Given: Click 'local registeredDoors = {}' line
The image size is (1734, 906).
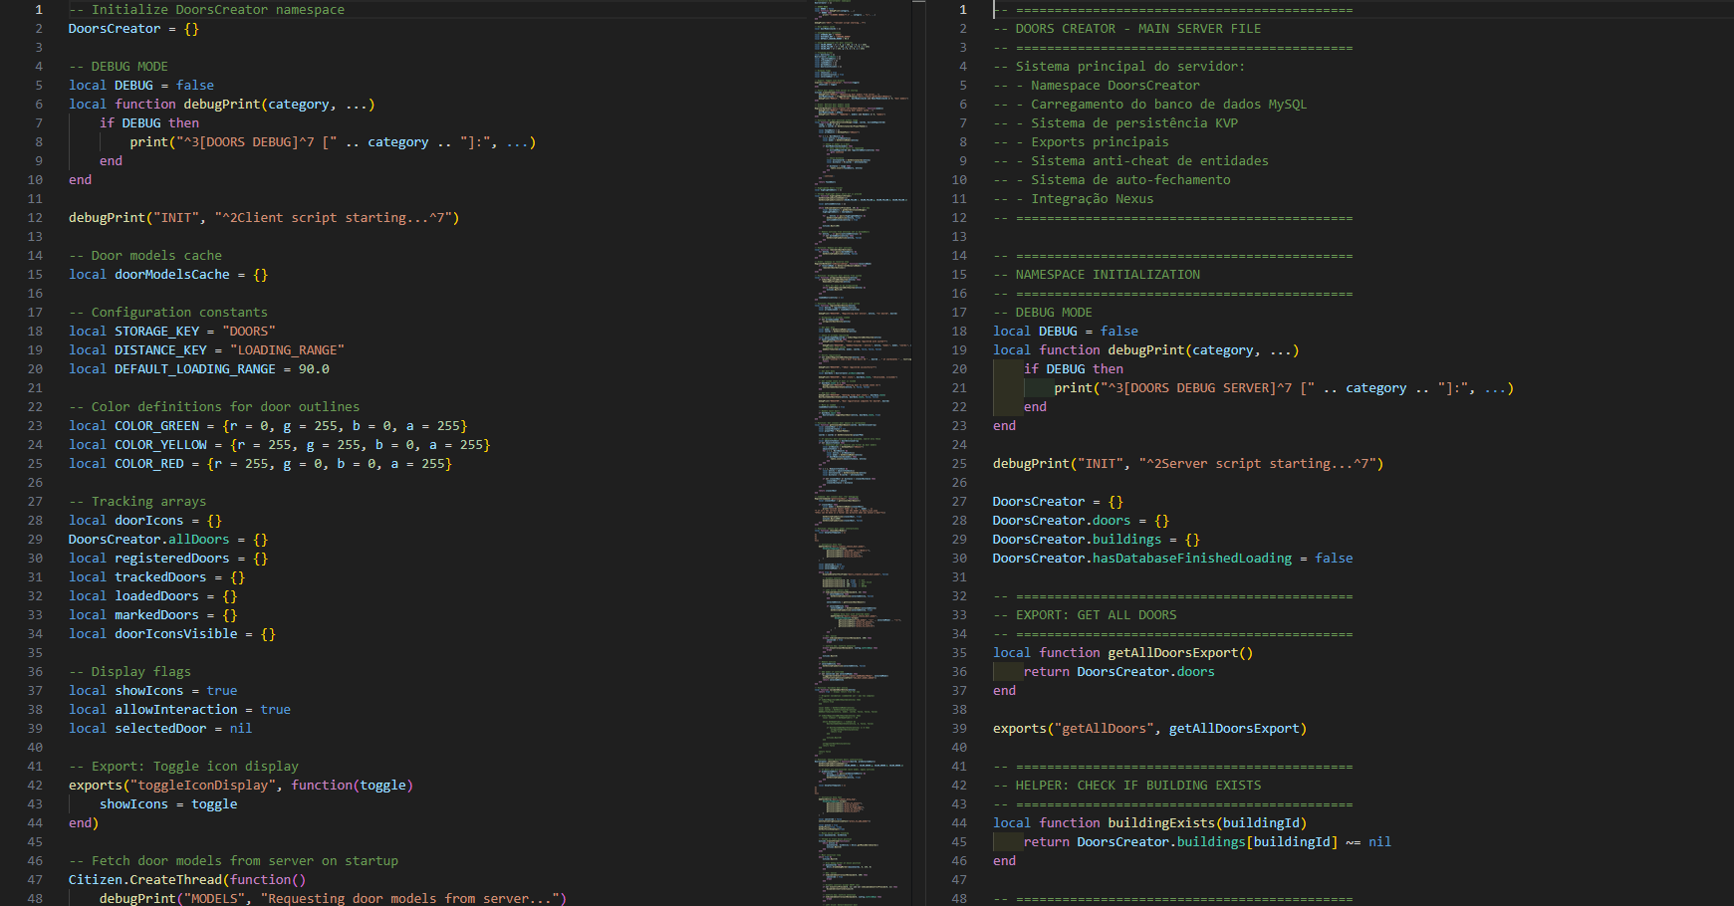Looking at the screenshot, I should [168, 558].
